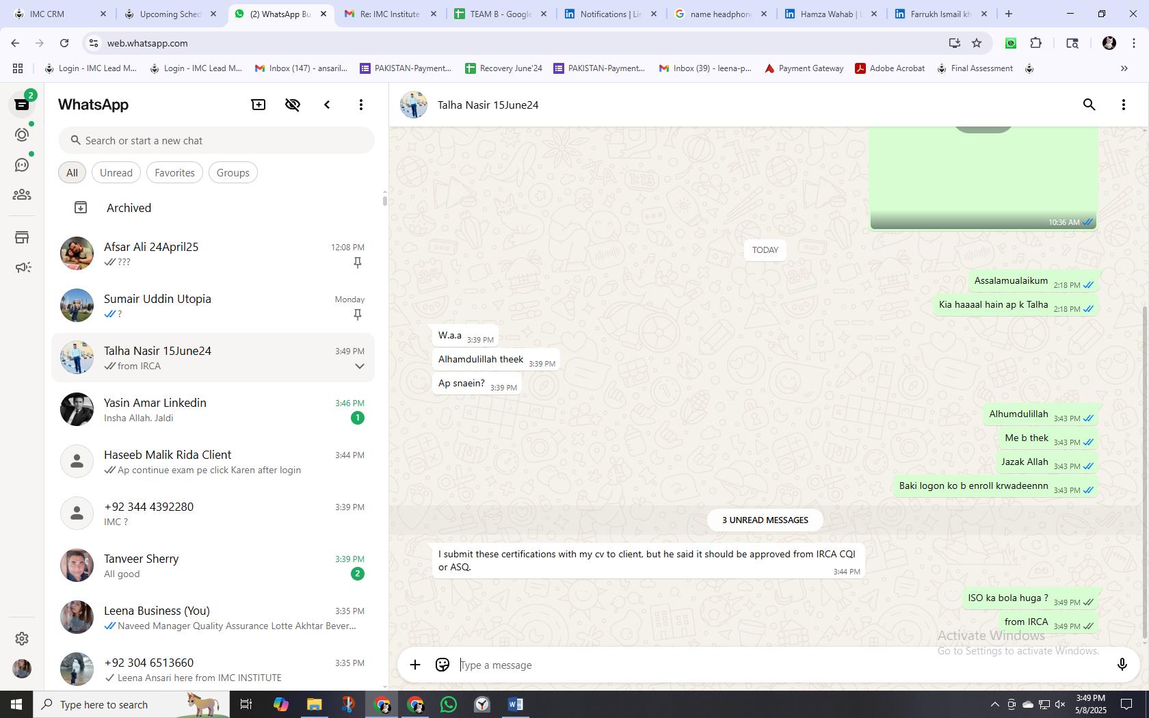Open Payment Gateway bookmark
Image resolution: width=1149 pixels, height=718 pixels.
(804, 68)
